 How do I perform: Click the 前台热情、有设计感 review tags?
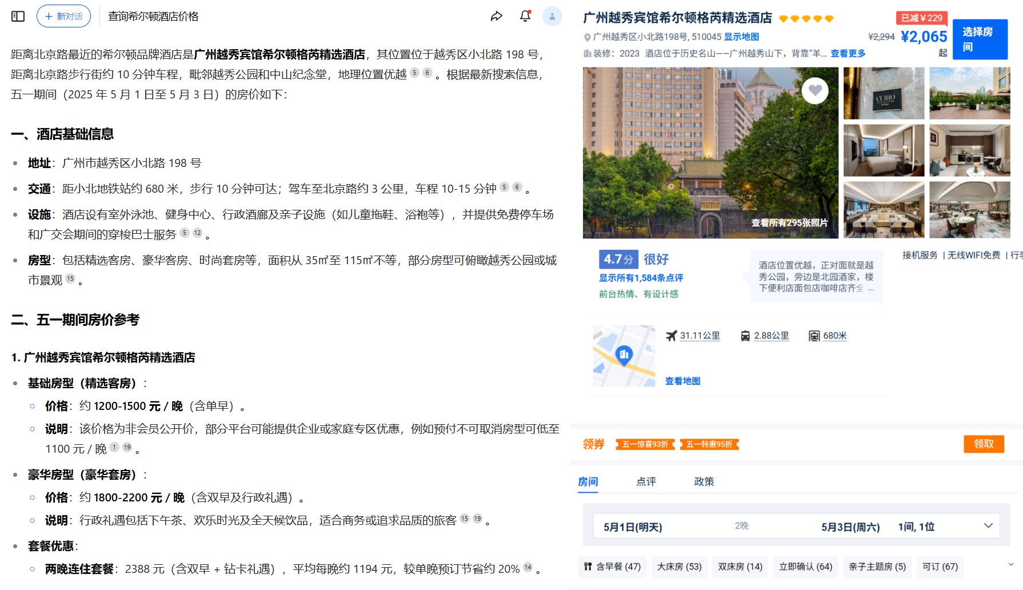(x=638, y=294)
